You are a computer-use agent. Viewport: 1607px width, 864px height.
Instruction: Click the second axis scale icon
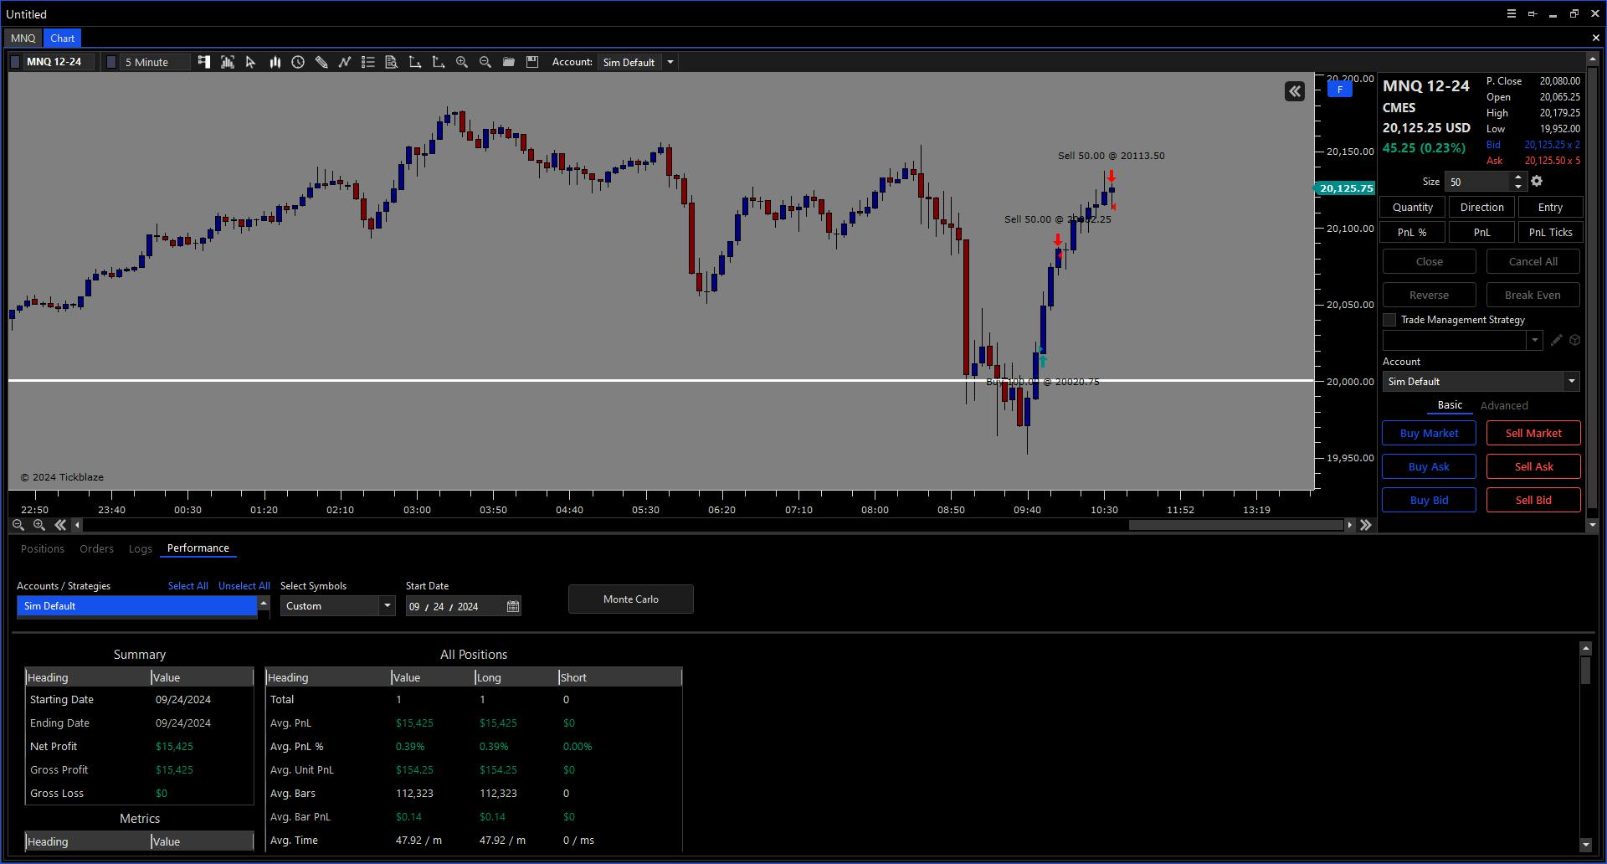[x=438, y=62]
